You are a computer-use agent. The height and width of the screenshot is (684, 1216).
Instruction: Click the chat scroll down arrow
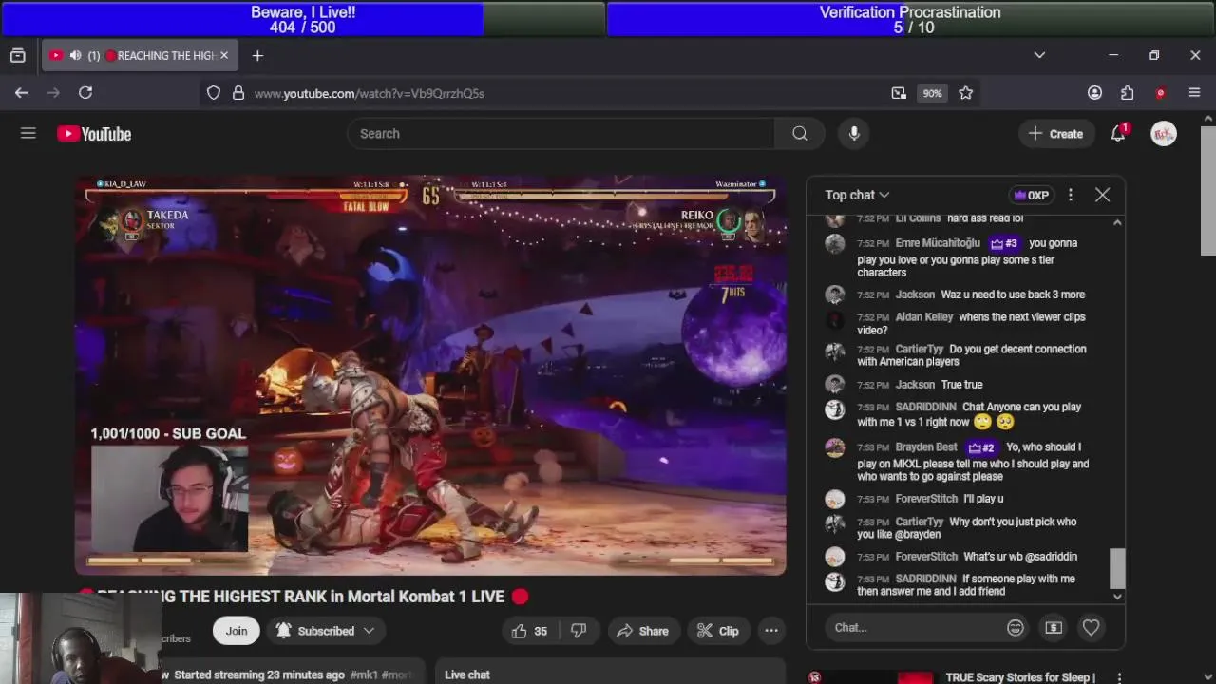(x=1117, y=597)
